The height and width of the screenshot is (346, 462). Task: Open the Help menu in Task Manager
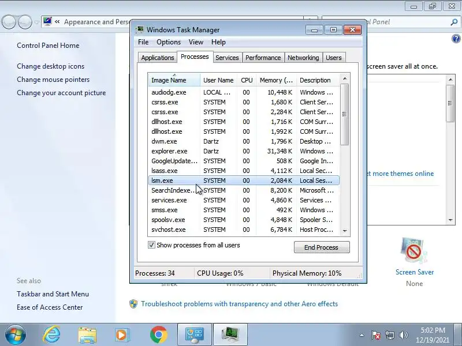pos(218,42)
